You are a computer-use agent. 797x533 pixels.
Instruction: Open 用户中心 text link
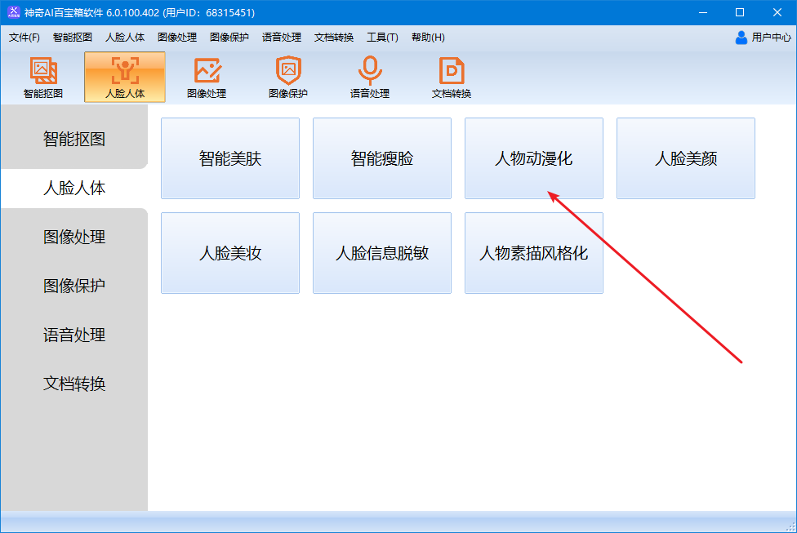[x=771, y=37]
